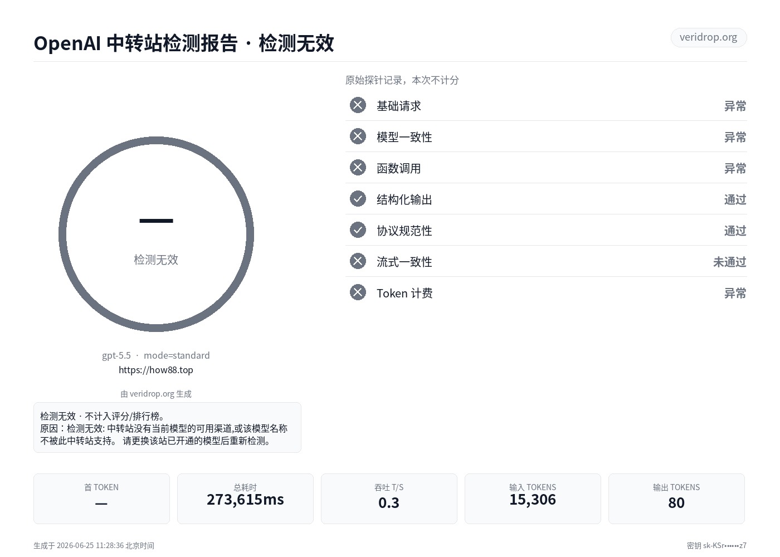
Task: Click the 总耗时 273,615ms stat card
Action: tap(245, 499)
